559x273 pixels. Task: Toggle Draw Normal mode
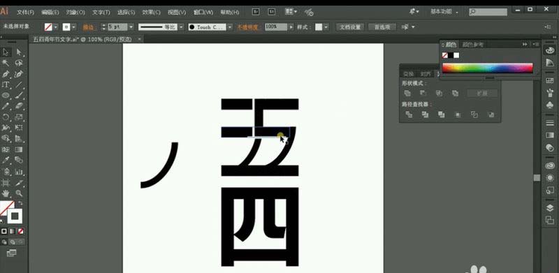pyautogui.click(x=4, y=242)
